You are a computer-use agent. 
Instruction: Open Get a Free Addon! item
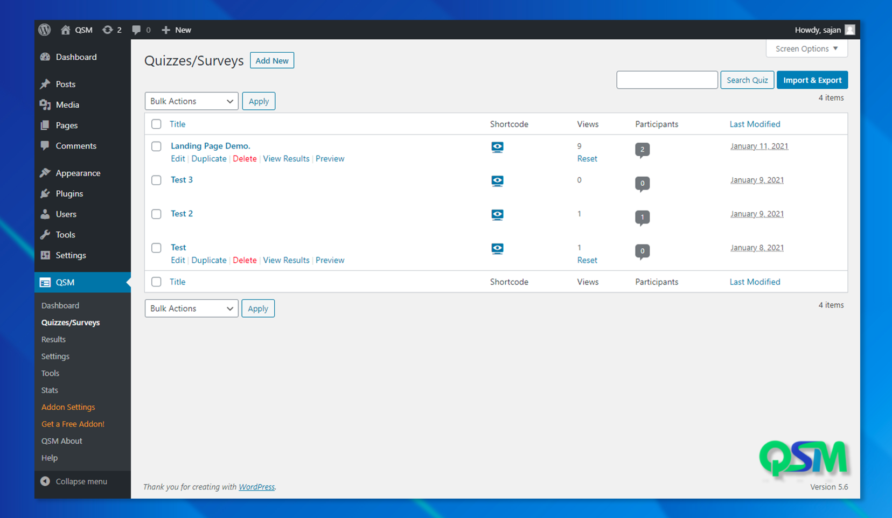(x=73, y=424)
